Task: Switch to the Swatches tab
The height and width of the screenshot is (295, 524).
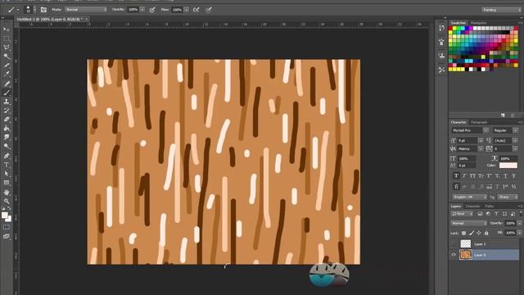Action: (x=458, y=23)
